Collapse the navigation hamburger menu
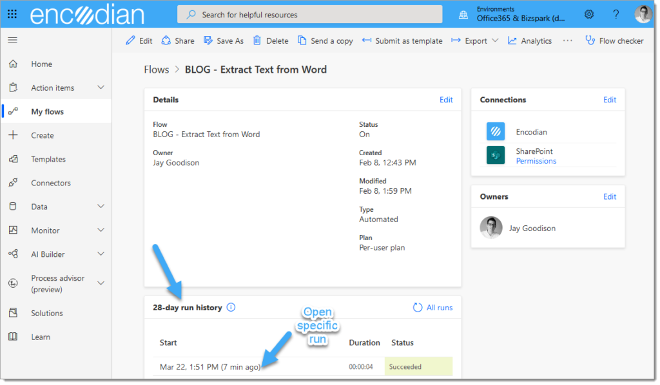 [13, 40]
